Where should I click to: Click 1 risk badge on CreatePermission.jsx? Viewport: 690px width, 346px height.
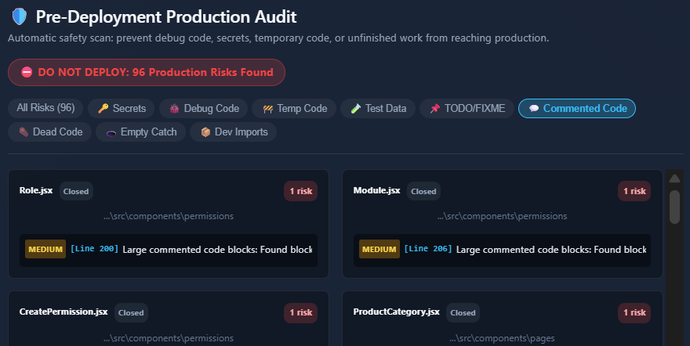pyautogui.click(x=300, y=312)
